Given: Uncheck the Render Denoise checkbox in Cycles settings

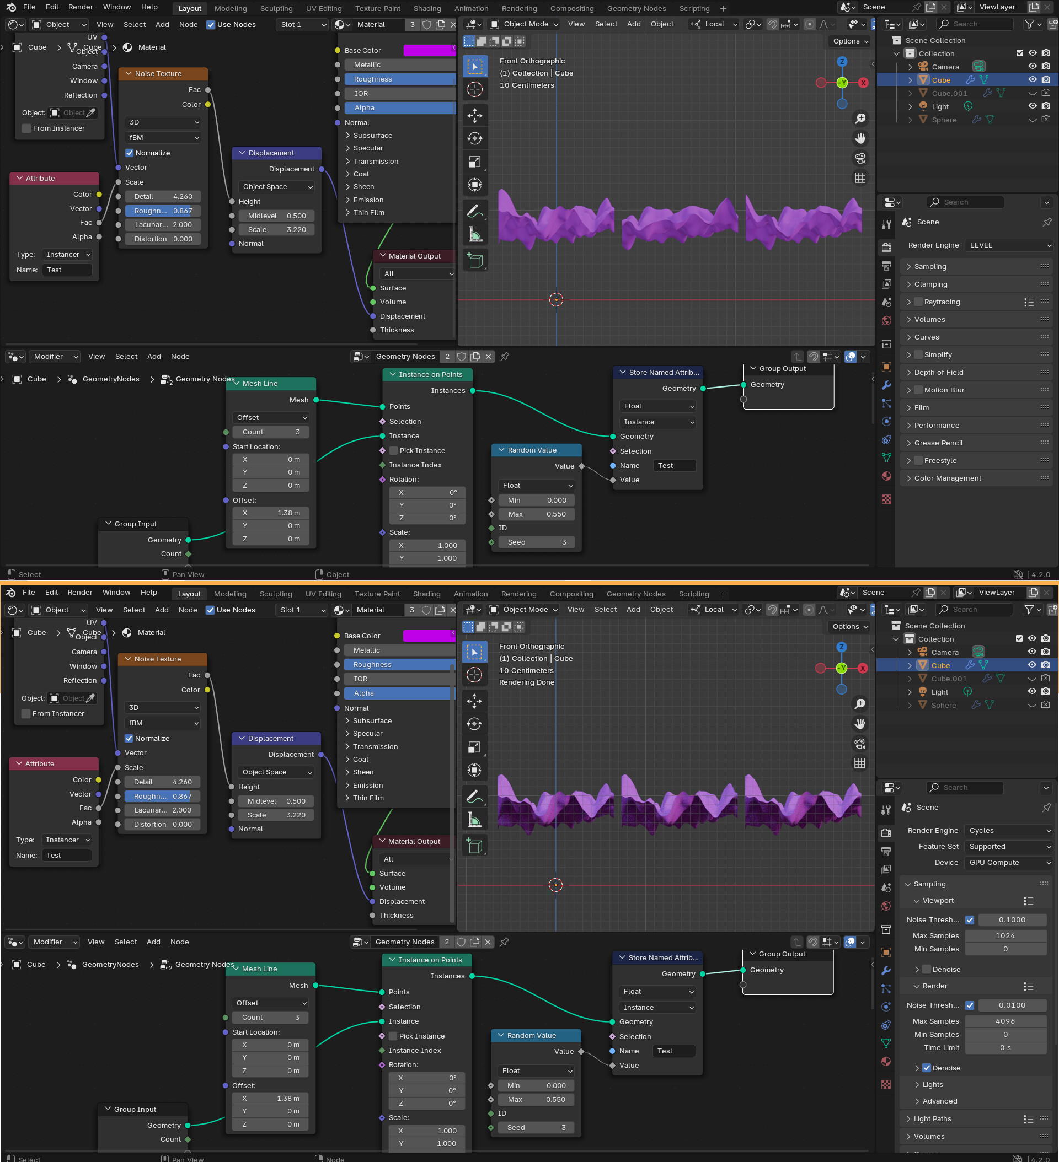Looking at the screenshot, I should point(926,1068).
